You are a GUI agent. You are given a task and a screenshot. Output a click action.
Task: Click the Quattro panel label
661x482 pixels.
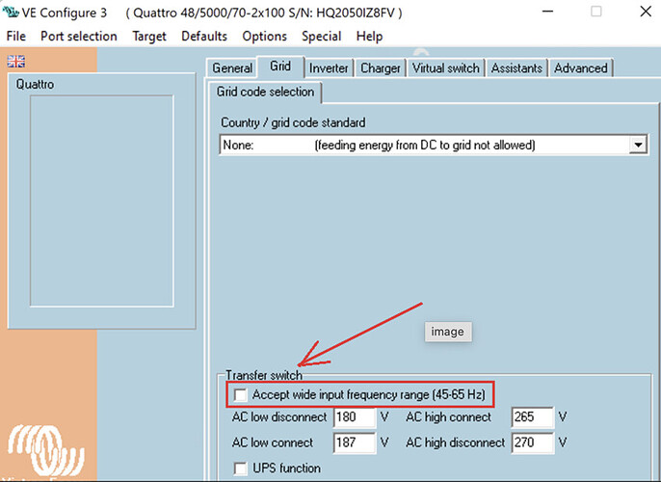(x=35, y=84)
